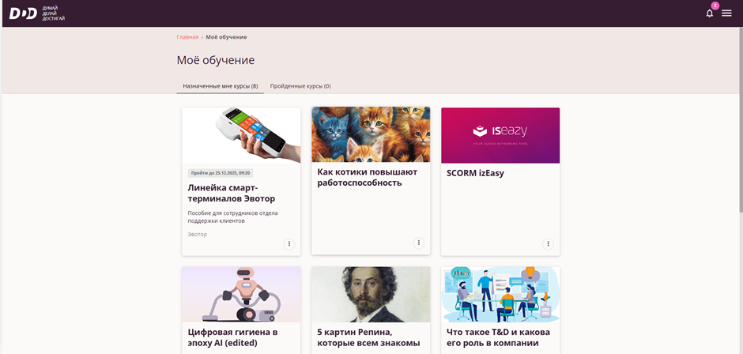Open Цифровая гигиена в эпоху AI title
This screenshot has height=354, width=743.
[x=232, y=337]
